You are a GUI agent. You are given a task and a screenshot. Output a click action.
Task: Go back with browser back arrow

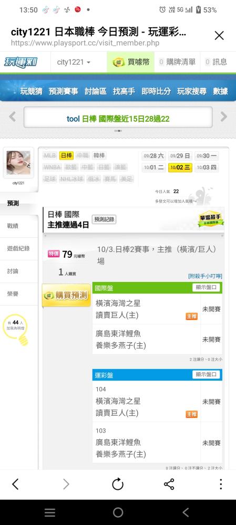[15, 484]
